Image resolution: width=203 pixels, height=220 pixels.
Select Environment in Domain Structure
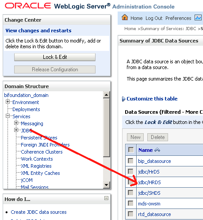tap(26, 102)
